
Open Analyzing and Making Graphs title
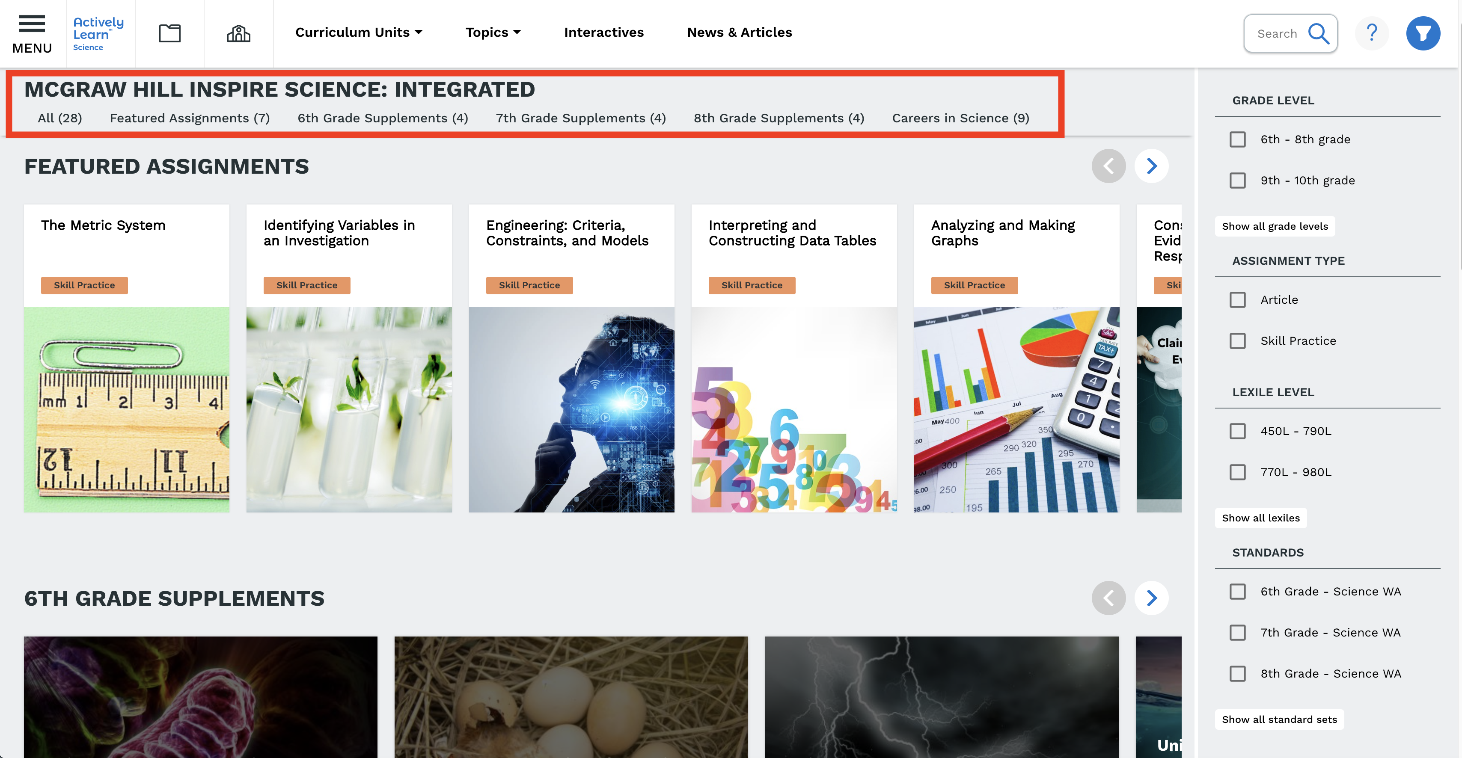tap(1003, 233)
